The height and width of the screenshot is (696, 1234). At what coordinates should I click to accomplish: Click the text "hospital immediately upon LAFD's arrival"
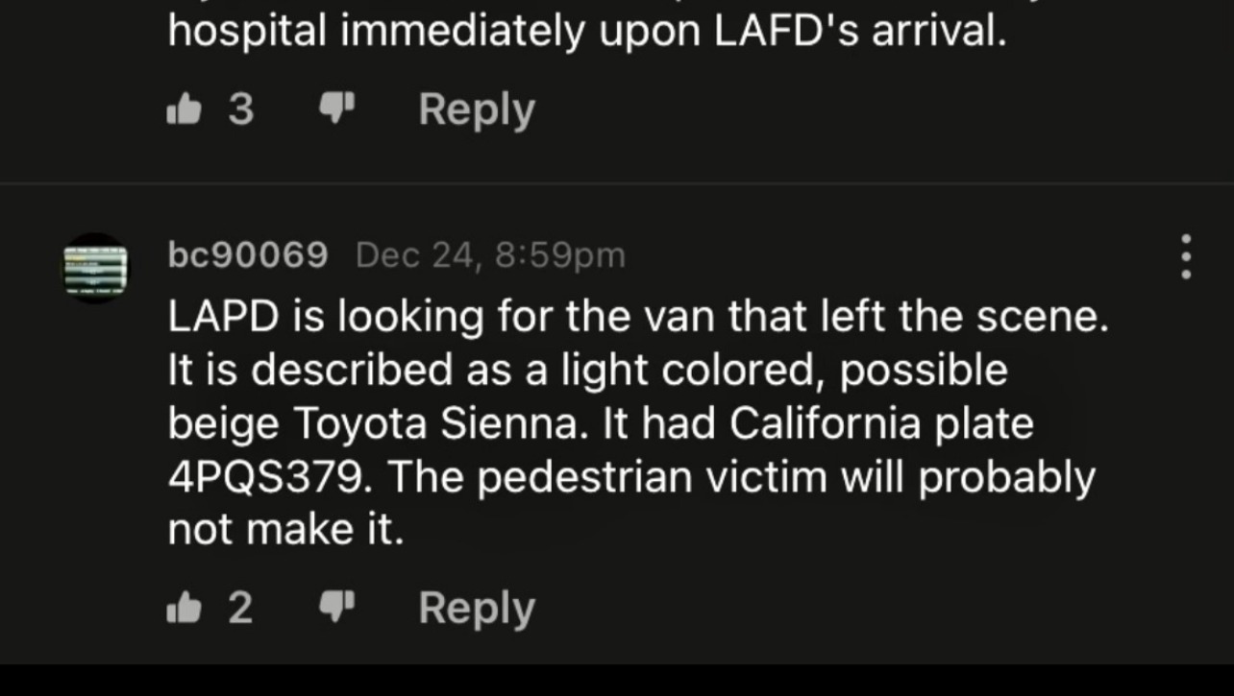[586, 33]
